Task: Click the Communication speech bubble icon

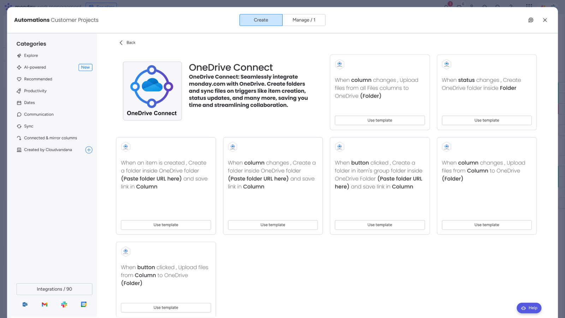Action: 19,114
